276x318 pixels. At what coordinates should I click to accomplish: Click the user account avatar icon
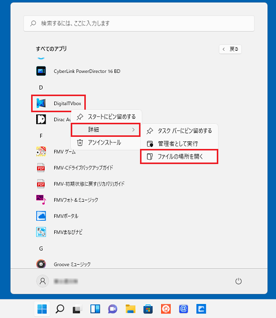43,281
